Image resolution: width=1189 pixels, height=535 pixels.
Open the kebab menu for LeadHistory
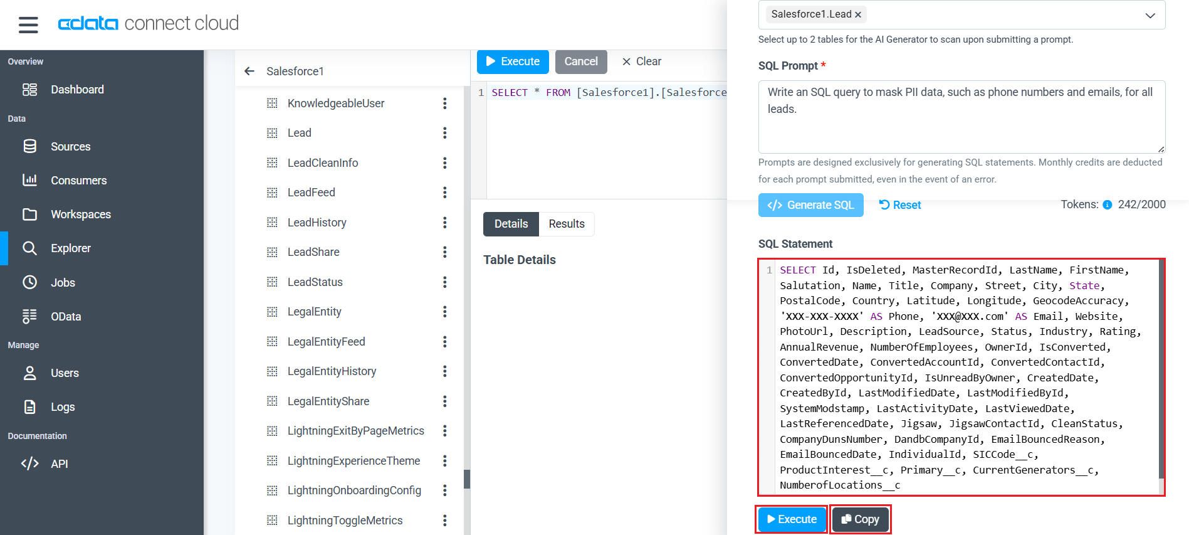click(x=444, y=223)
